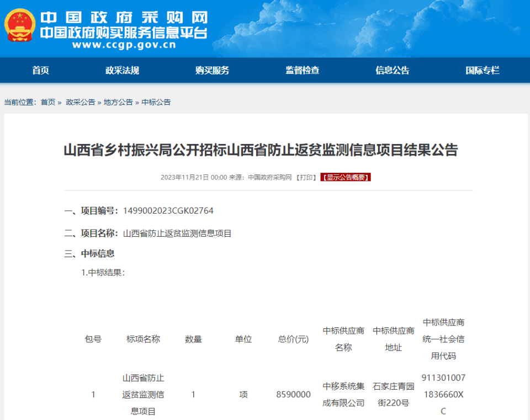This screenshot has height=420, width=530.
Task: Click the project number 1499002023CGK02764
Action: (168, 211)
